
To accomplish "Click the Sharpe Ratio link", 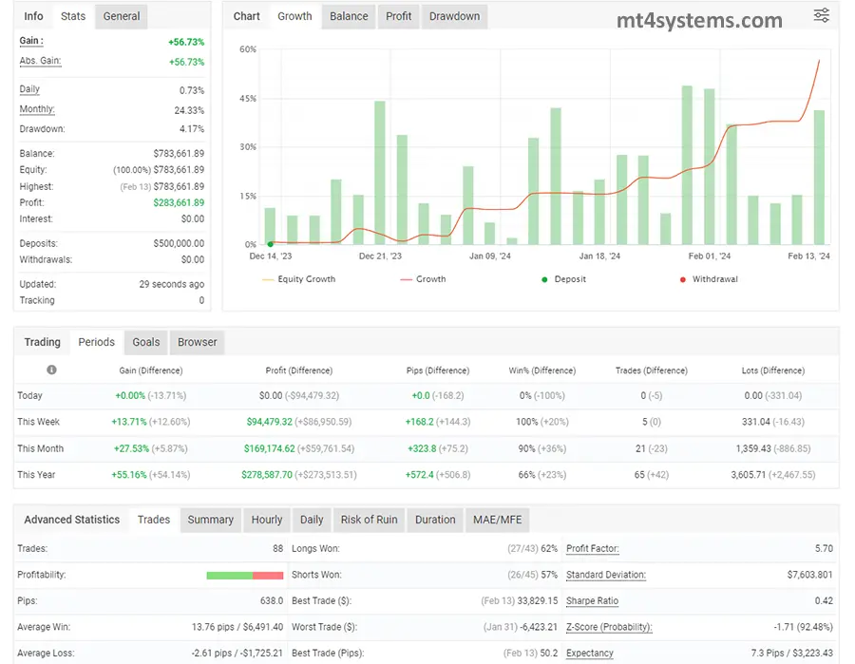I will (592, 600).
